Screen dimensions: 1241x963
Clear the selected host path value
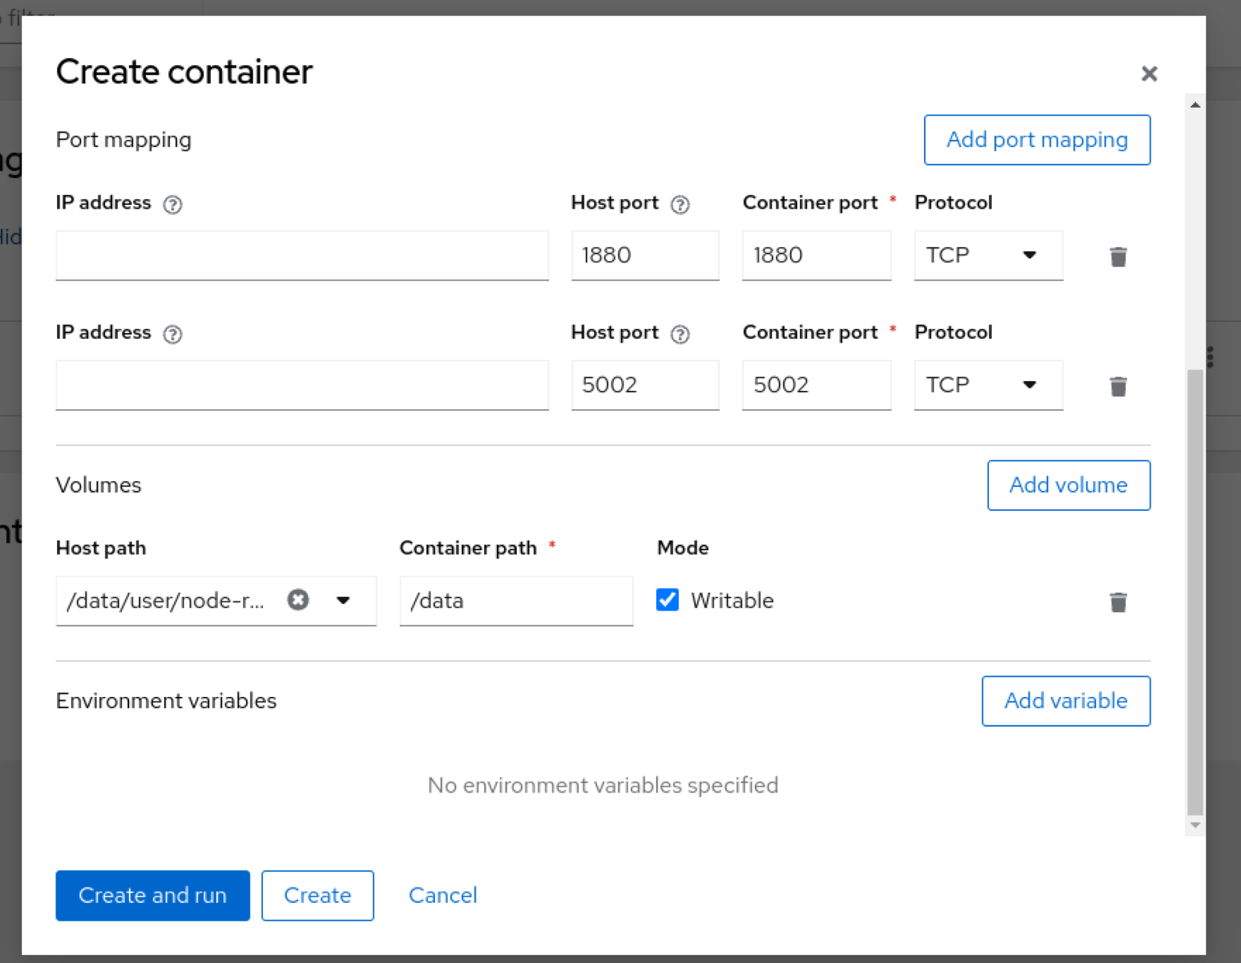click(298, 600)
